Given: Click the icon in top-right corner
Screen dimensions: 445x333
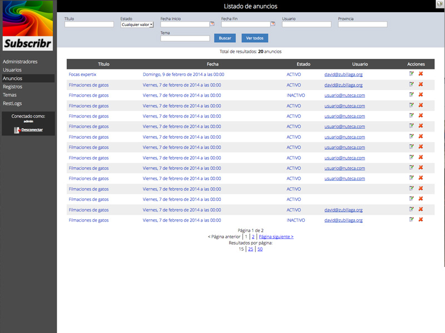Looking at the screenshot, I should click(439, 4).
